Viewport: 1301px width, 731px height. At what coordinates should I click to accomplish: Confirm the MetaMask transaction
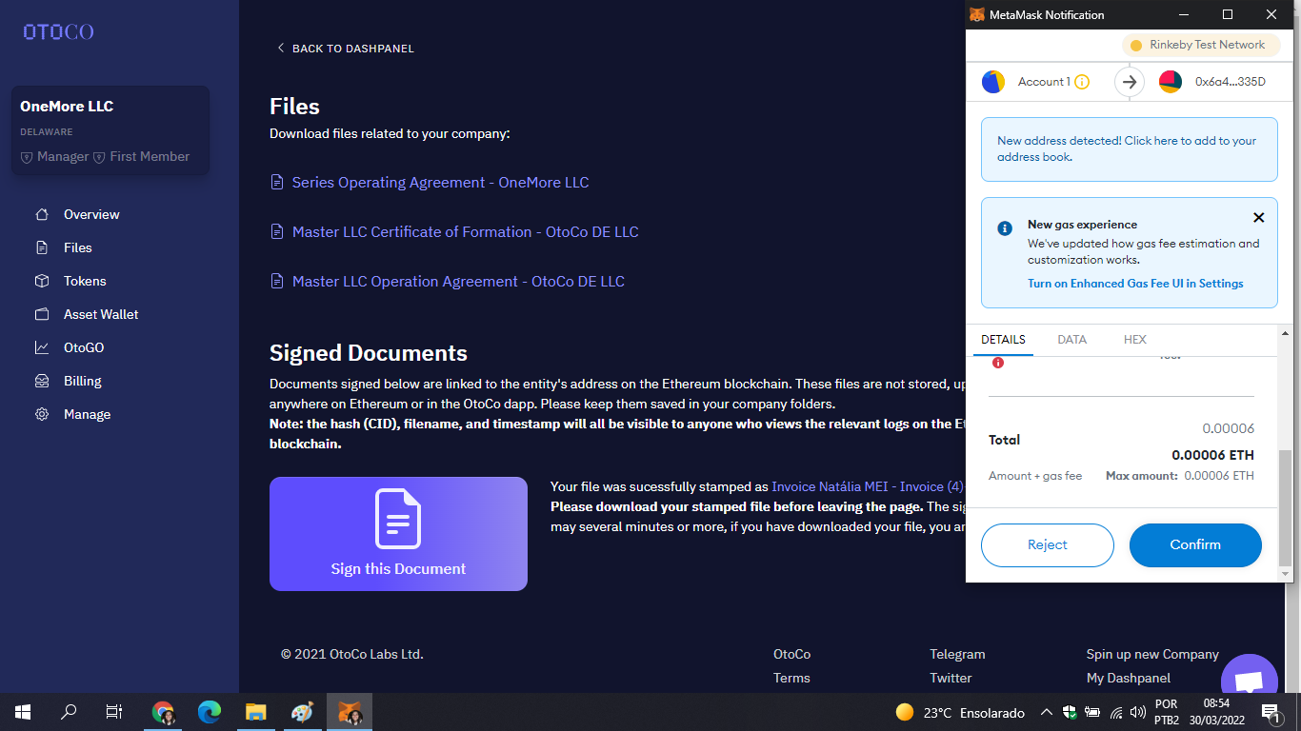1195,545
